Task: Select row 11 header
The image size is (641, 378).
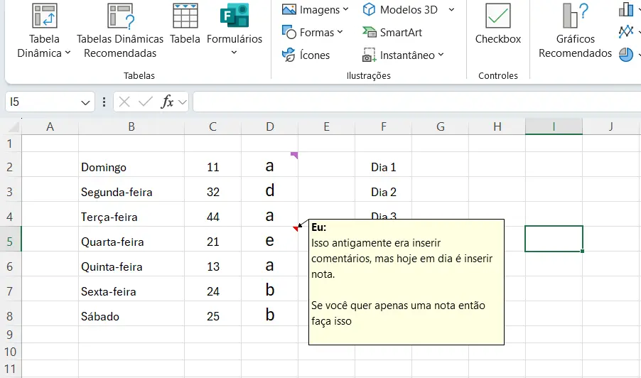Action: pyautogui.click(x=10, y=369)
